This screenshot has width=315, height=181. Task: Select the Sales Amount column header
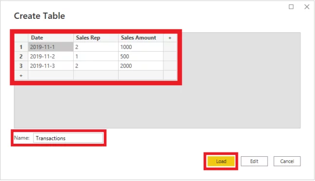tap(141, 38)
